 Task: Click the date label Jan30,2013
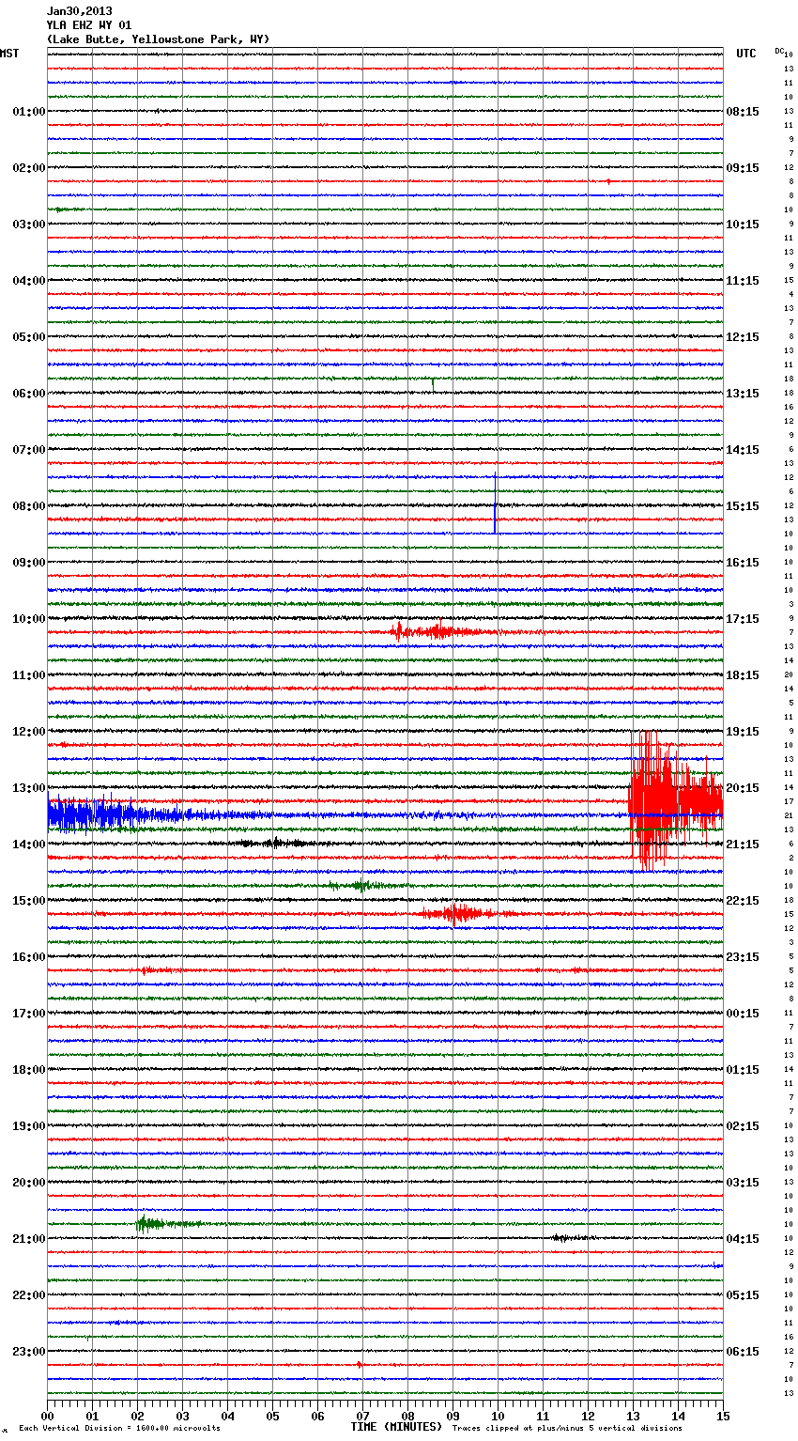coord(79,11)
